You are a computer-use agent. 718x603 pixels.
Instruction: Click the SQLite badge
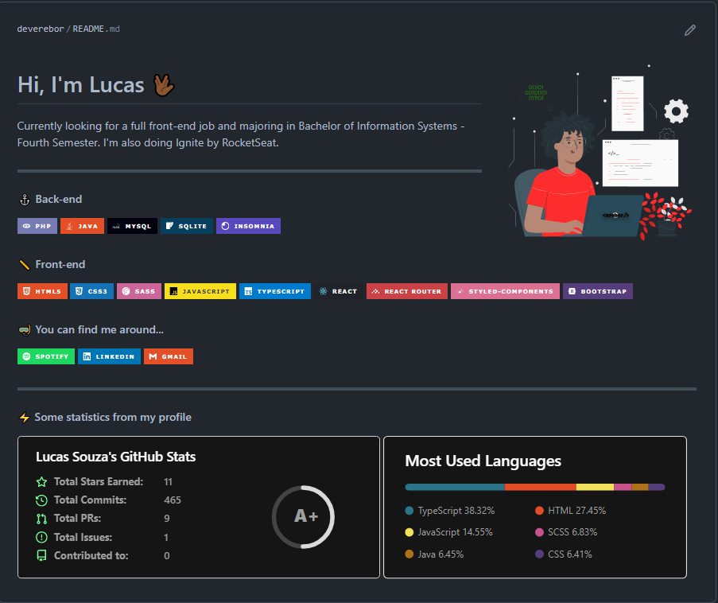click(x=186, y=226)
